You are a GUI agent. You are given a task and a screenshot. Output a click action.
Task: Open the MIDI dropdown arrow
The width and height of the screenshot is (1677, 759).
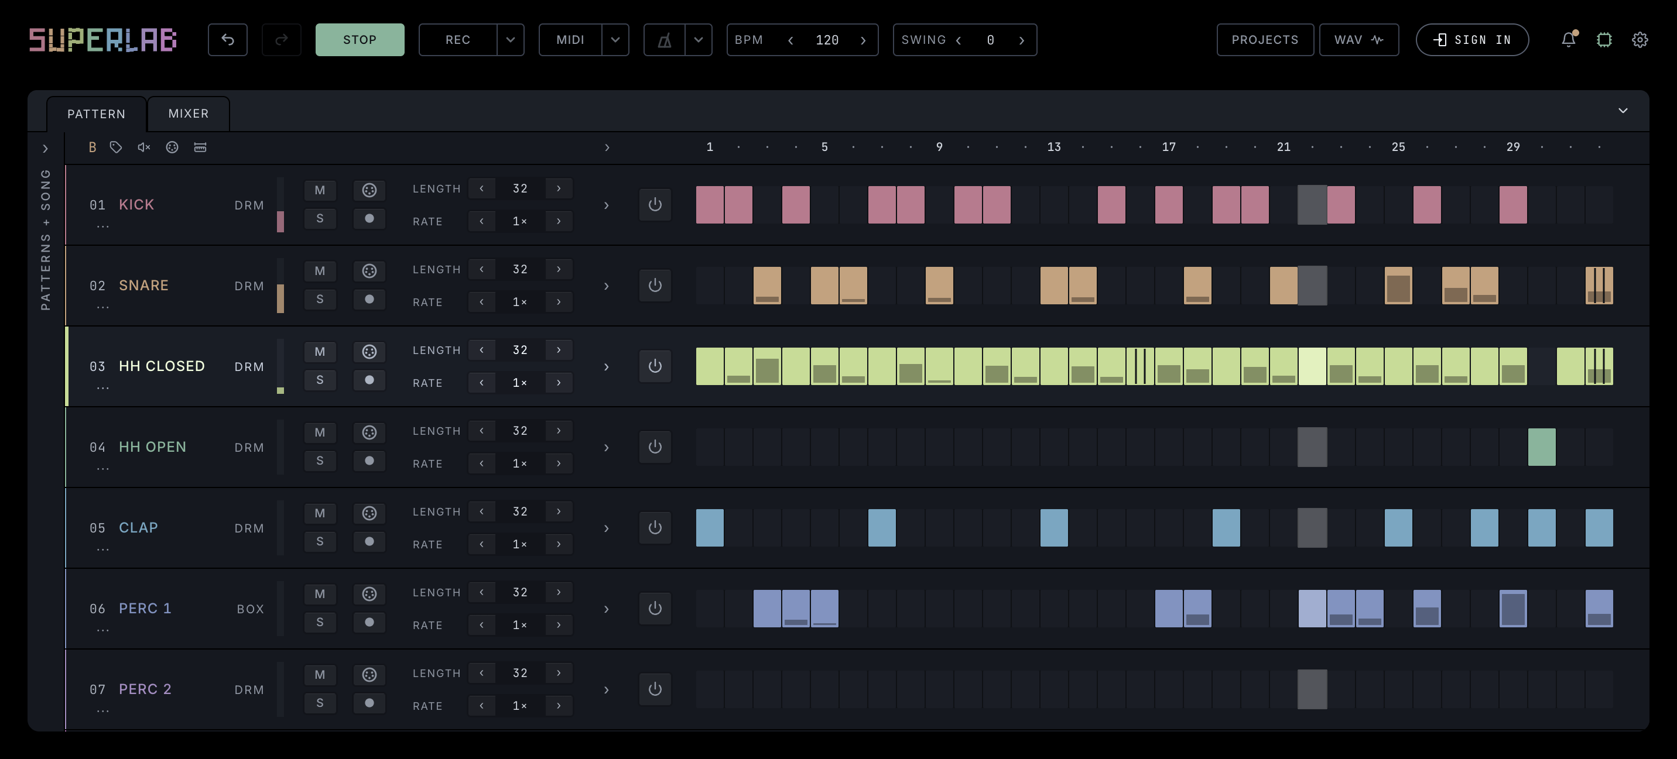pyautogui.click(x=615, y=40)
